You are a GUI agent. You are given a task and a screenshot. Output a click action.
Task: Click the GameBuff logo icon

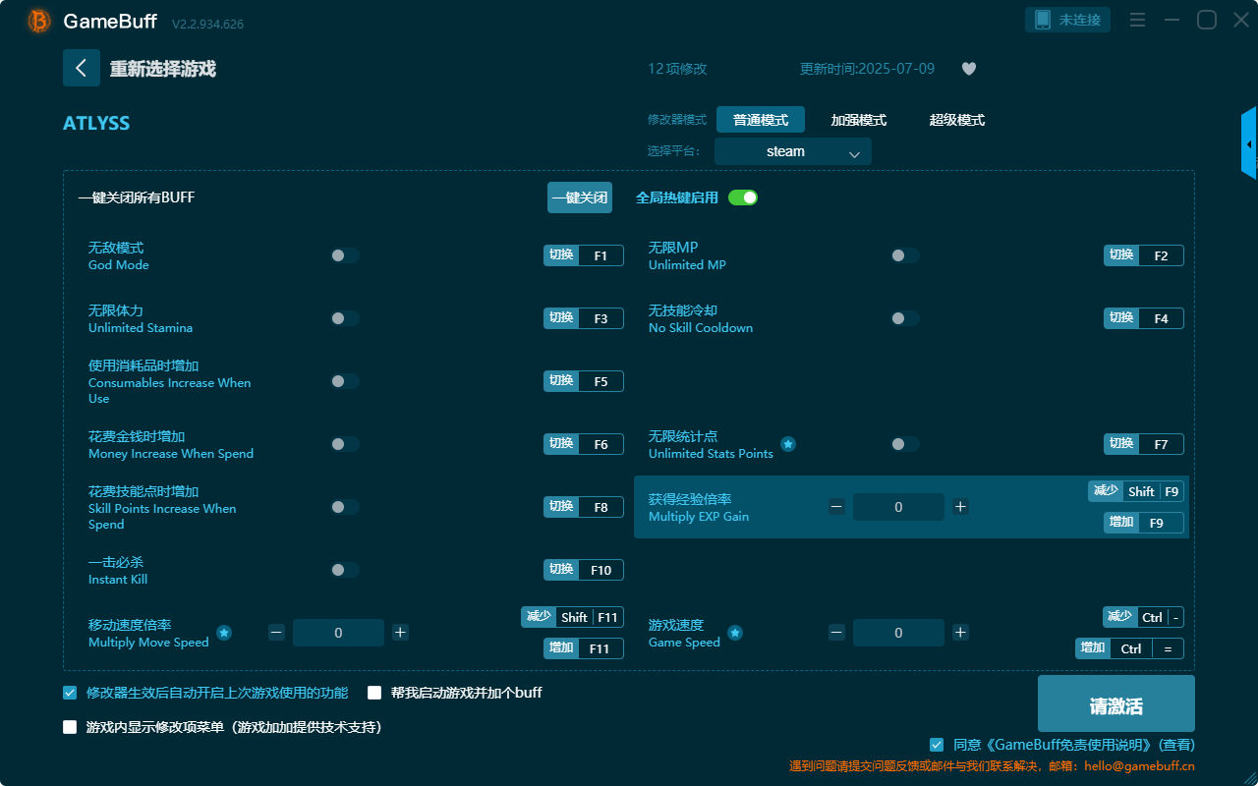click(38, 21)
